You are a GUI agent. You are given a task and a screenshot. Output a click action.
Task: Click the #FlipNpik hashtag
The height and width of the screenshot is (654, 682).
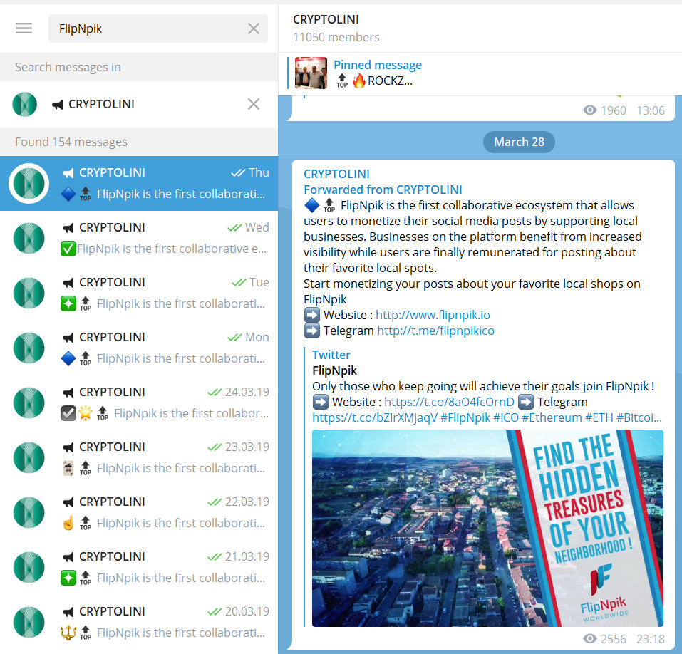(465, 417)
